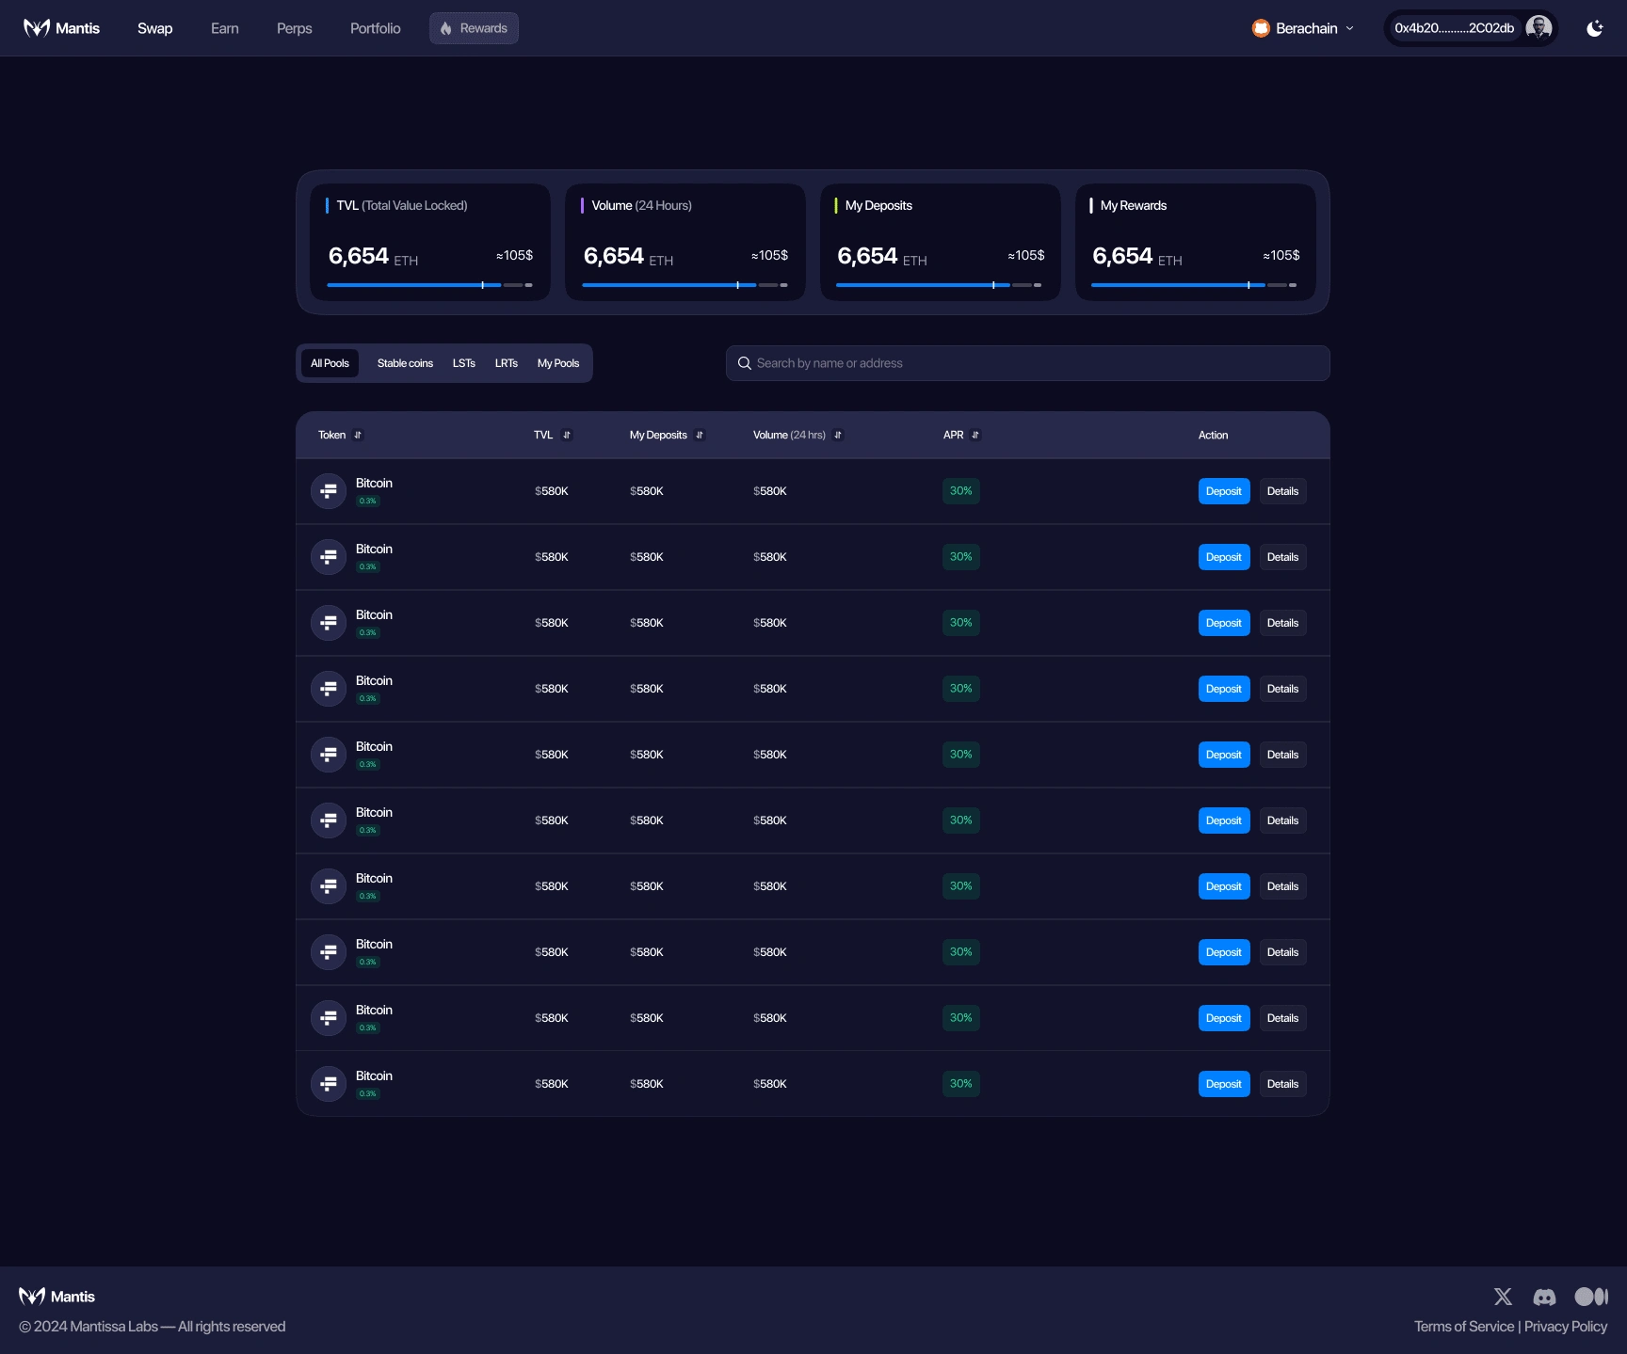The width and height of the screenshot is (1627, 1354).
Task: Open Details in the first pool row
Action: (x=1282, y=491)
